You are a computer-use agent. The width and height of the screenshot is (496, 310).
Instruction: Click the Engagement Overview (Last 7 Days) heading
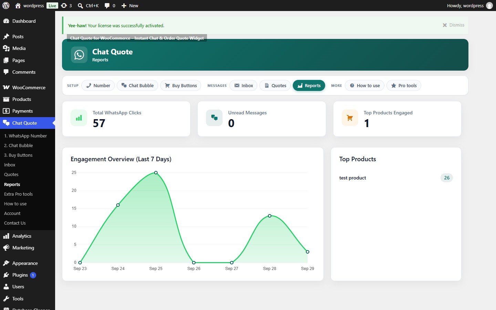(121, 159)
